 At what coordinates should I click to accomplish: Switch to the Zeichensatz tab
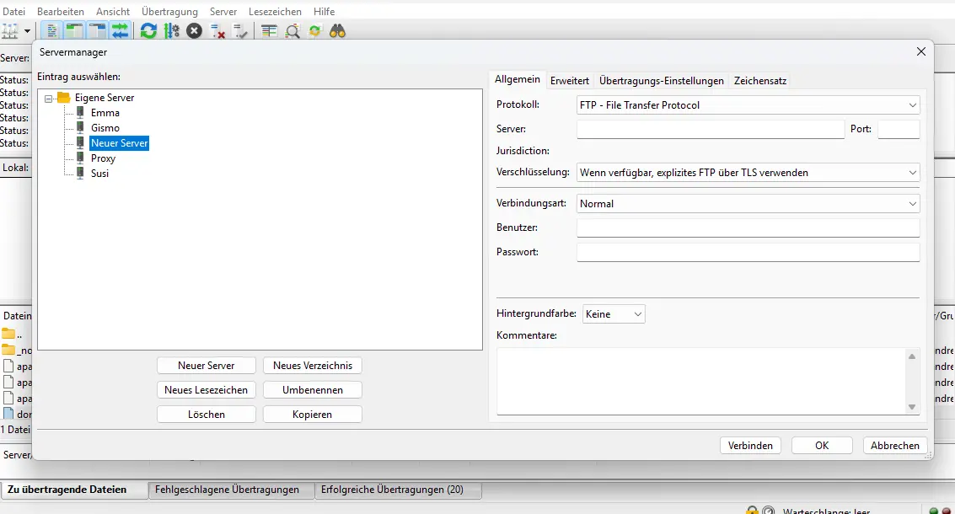point(760,80)
